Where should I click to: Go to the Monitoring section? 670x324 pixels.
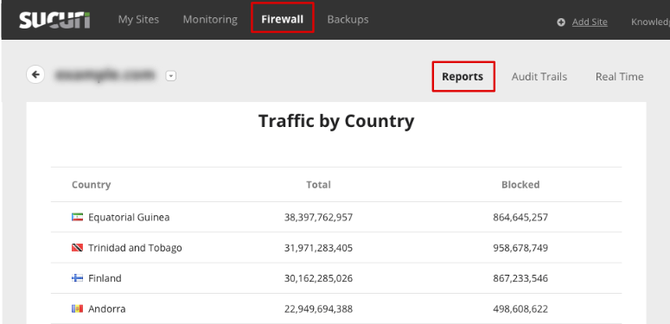click(210, 20)
